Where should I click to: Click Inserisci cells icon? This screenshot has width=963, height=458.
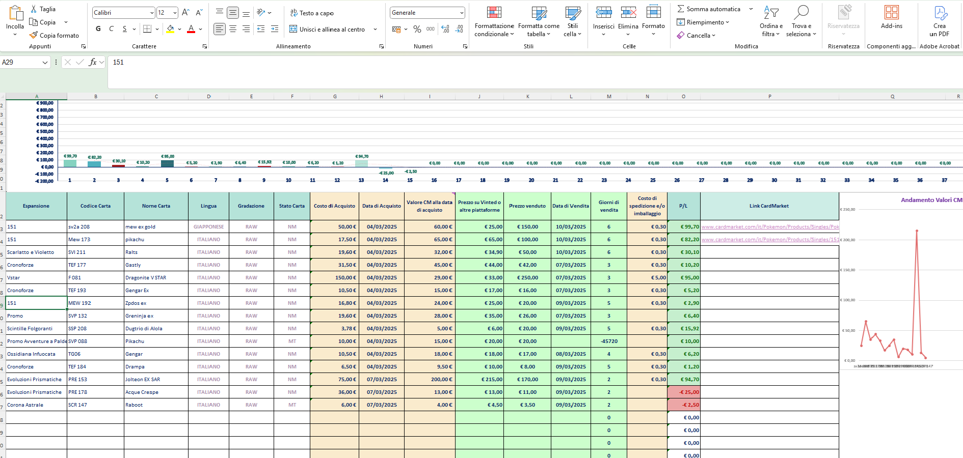[x=604, y=12]
